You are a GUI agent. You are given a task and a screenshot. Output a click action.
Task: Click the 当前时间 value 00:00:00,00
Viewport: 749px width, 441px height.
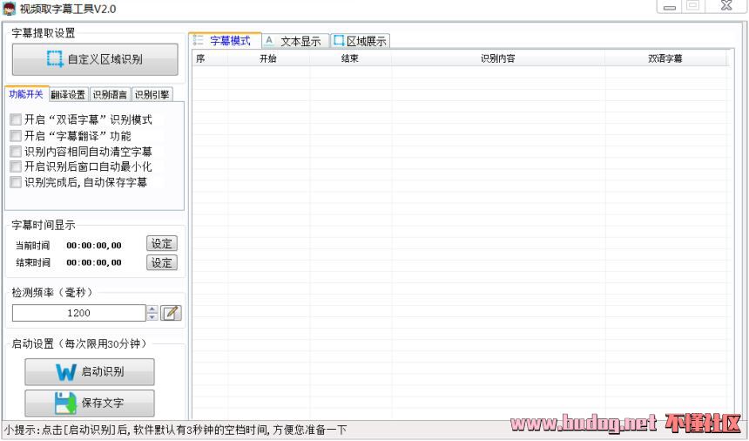94,246
